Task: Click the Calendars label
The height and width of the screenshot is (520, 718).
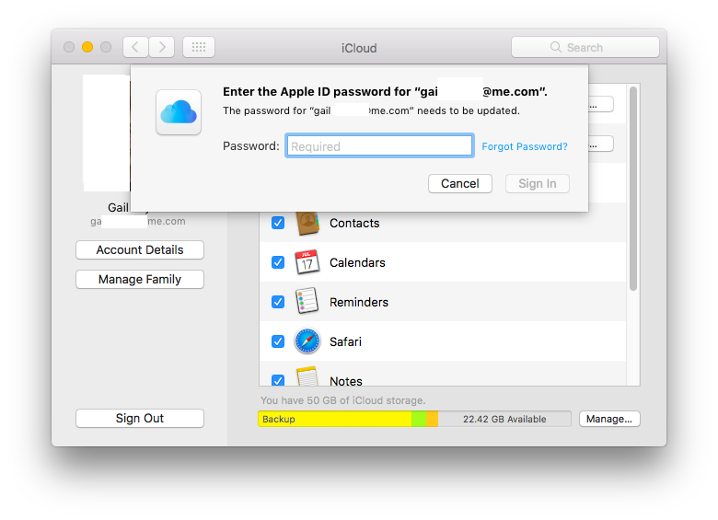Action: [357, 262]
